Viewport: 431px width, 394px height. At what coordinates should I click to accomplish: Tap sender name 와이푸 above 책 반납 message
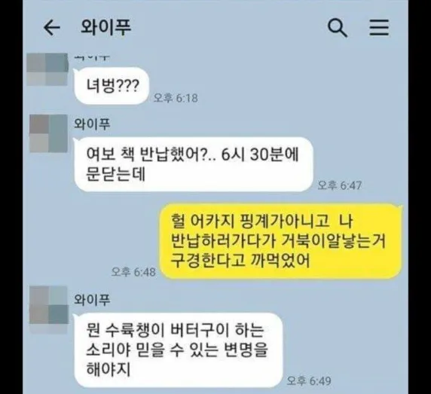[92, 124]
